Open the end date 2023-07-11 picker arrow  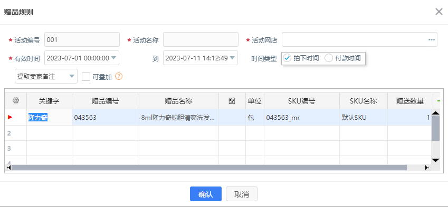click(232, 58)
